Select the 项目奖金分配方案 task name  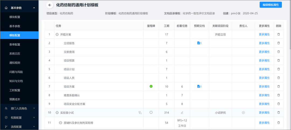[x=74, y=104]
